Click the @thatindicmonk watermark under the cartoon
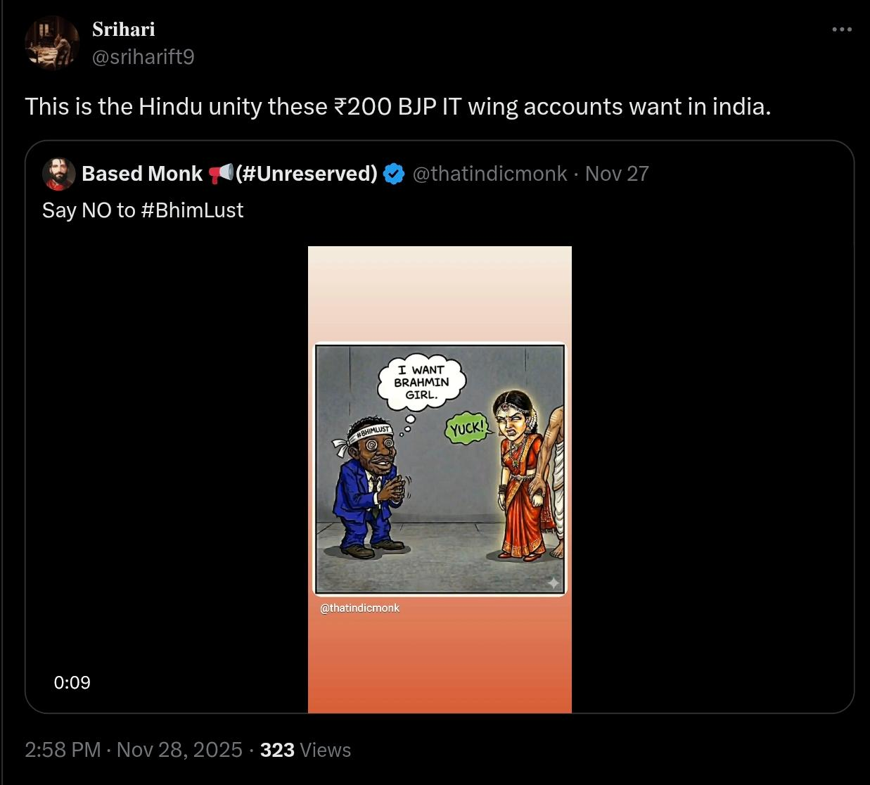The height and width of the screenshot is (785, 870). tap(359, 608)
